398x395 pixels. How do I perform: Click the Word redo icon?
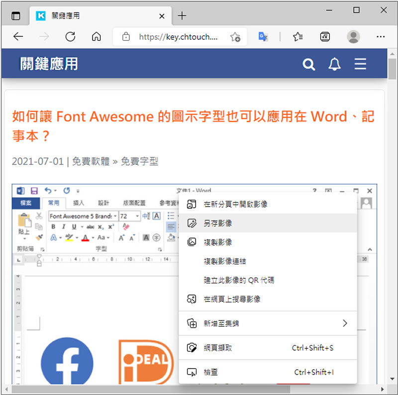pyautogui.click(x=67, y=190)
